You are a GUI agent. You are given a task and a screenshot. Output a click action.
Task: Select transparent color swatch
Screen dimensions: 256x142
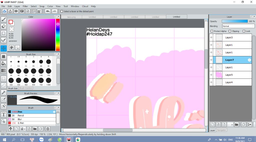(x=11, y=29)
